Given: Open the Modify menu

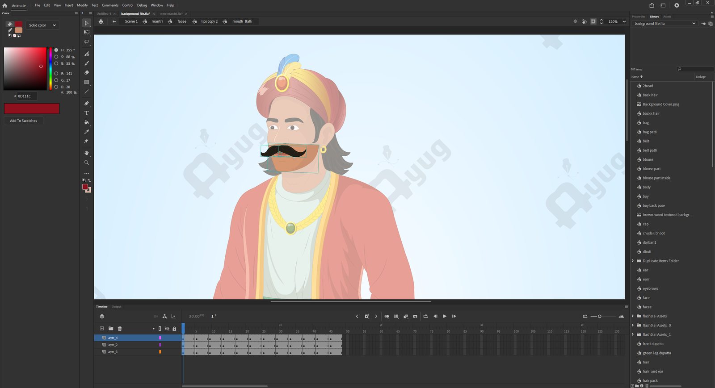Looking at the screenshot, I should tap(82, 5).
